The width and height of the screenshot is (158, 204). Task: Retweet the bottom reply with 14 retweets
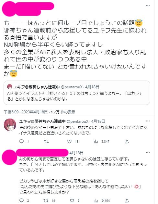(50, 200)
